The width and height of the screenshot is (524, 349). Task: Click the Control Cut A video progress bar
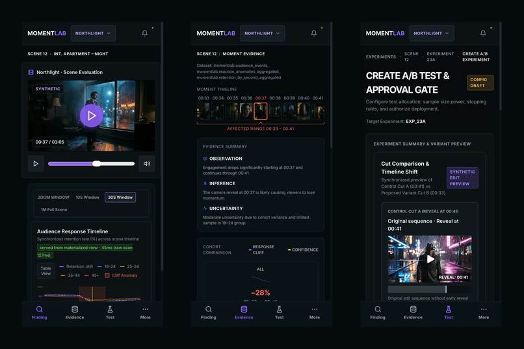(430, 289)
